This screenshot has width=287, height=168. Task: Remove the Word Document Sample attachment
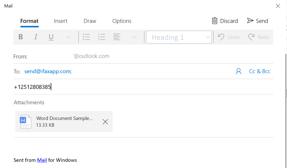[x=105, y=122]
